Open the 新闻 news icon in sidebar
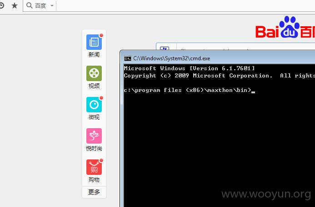315x207 pixels. click(x=94, y=42)
